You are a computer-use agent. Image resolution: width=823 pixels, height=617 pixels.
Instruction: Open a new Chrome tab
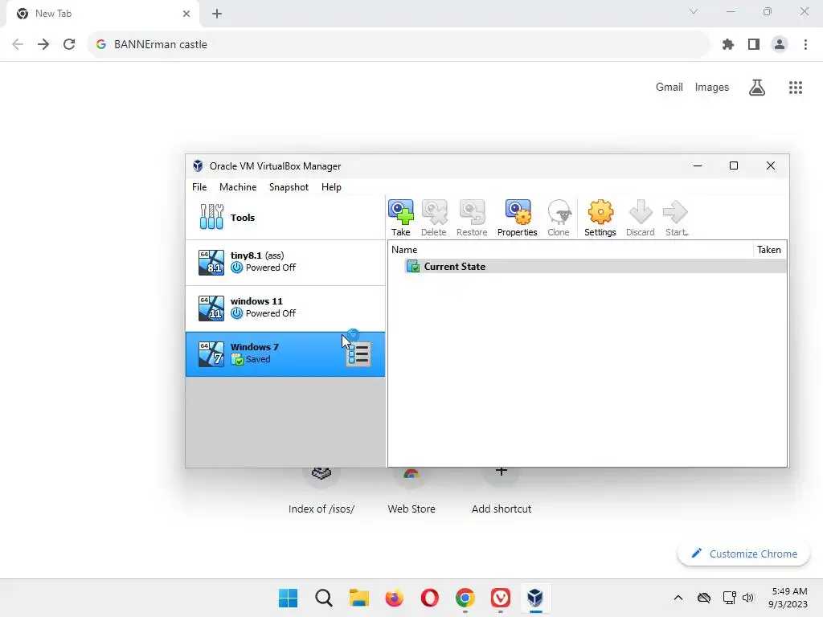[x=217, y=14]
